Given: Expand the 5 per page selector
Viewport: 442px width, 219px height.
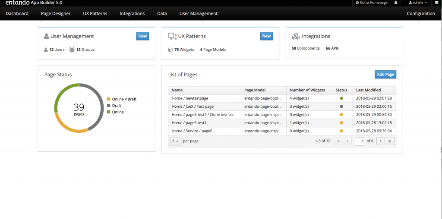Looking at the screenshot, I should [175, 141].
